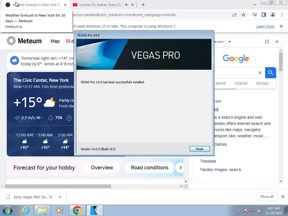
Task: Click the tomorrow weather icon in Meteum banner
Action: (15, 61)
